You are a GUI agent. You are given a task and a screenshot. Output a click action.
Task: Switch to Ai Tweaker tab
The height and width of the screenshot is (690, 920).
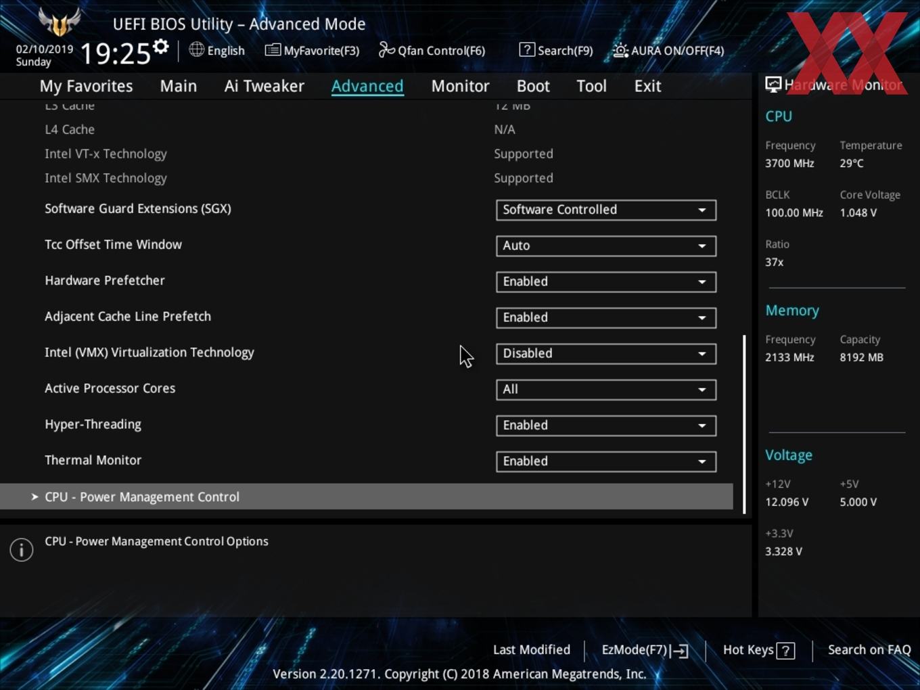click(x=264, y=86)
